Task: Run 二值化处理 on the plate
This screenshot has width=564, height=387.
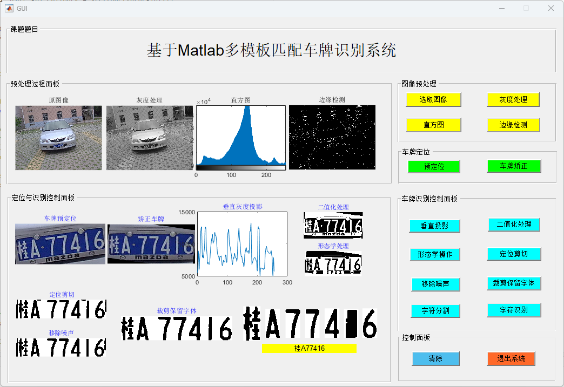Action: 514,224
